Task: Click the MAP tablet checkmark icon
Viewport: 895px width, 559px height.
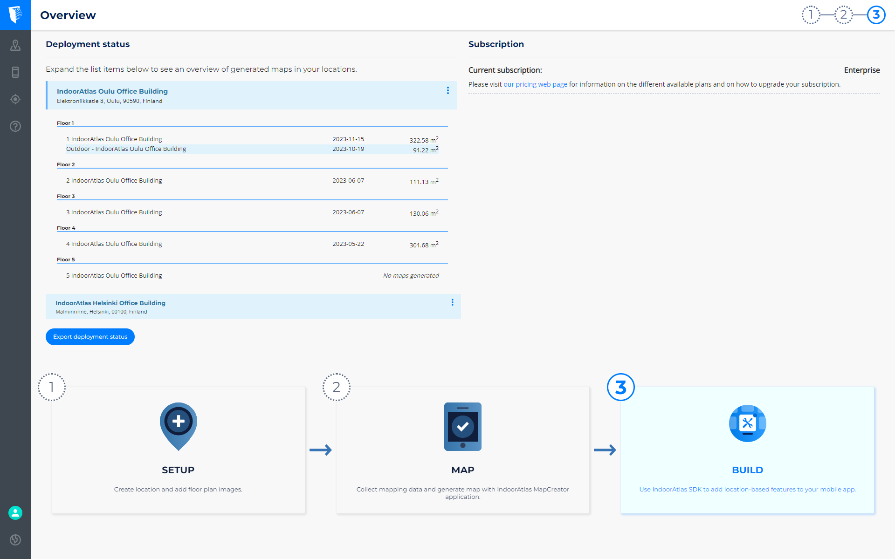Action: (462, 427)
